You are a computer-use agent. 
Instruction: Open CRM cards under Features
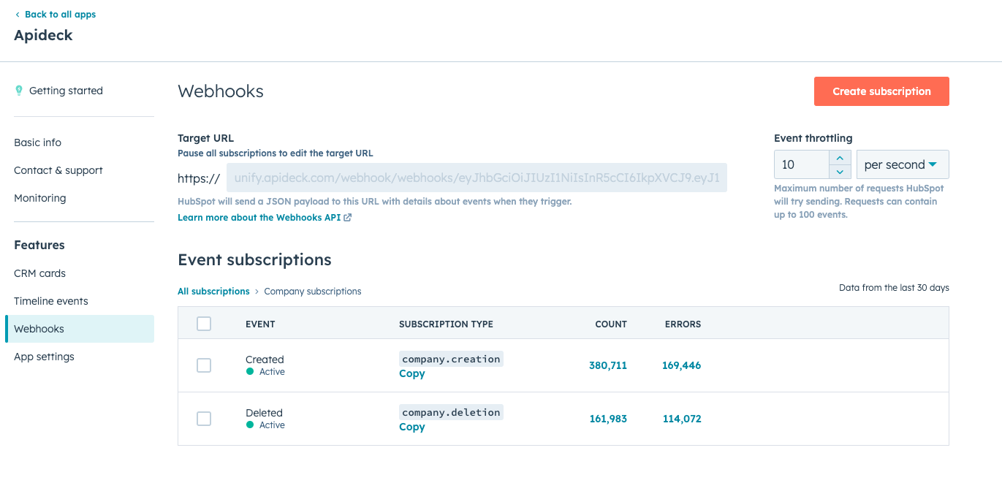[39, 273]
